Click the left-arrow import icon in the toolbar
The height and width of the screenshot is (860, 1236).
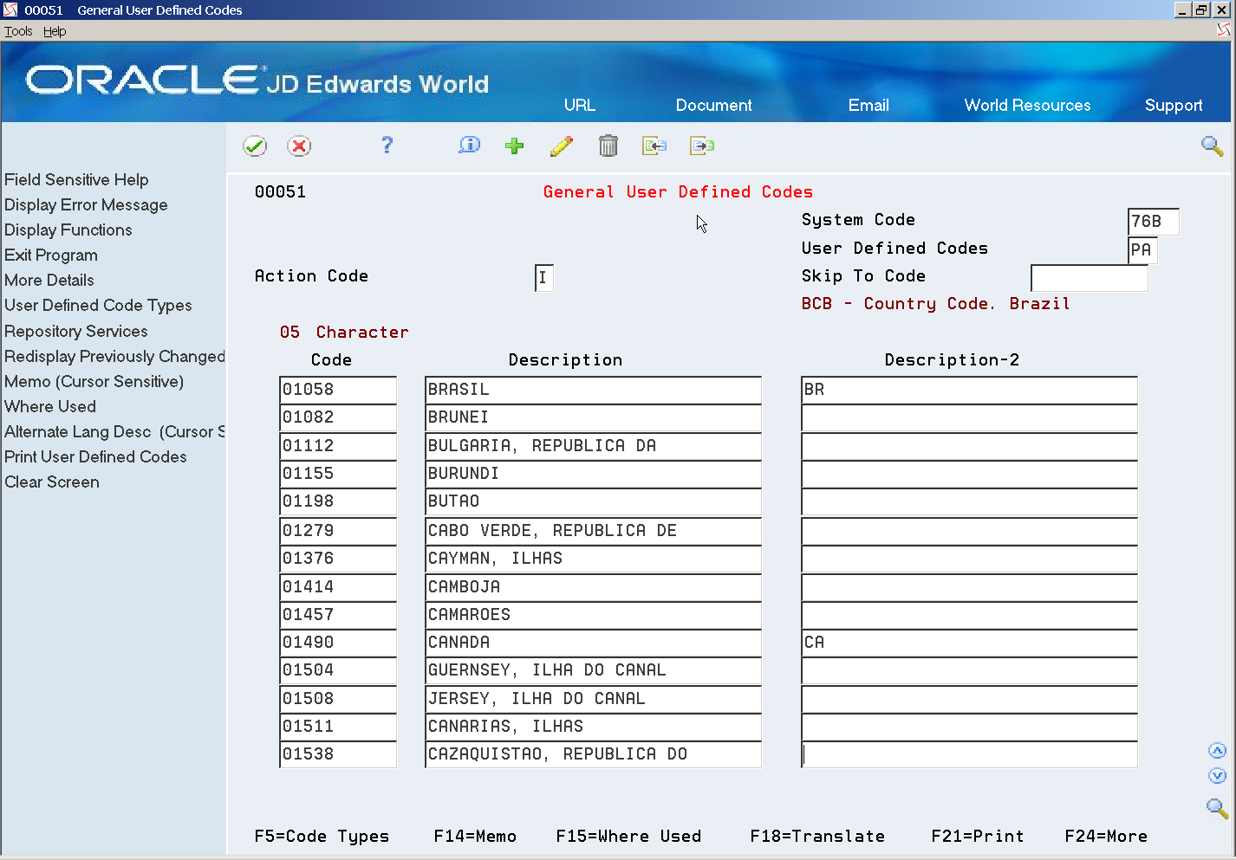pos(654,145)
